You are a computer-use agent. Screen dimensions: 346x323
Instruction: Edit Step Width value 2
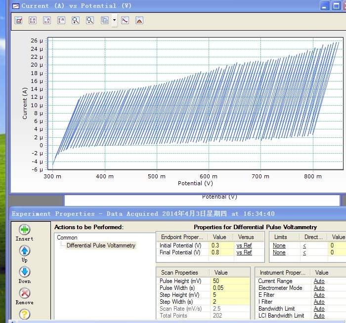pos(230,302)
